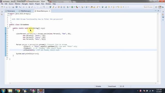This screenshot has height=93, width=165.
Task: Click the editor horizontal scrollbar
Action: point(83,83)
